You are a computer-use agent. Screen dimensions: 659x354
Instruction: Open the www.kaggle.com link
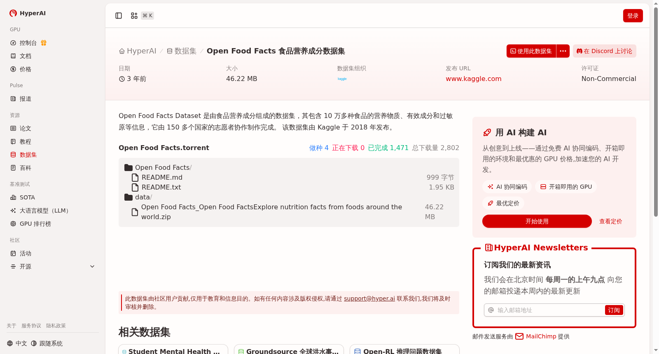[473, 79]
